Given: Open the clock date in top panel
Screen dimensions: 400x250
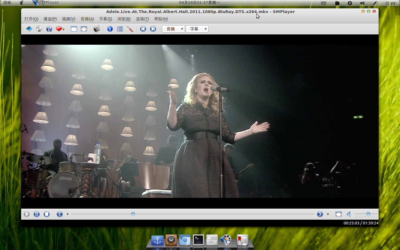Looking at the screenshot, I should (x=199, y=3).
